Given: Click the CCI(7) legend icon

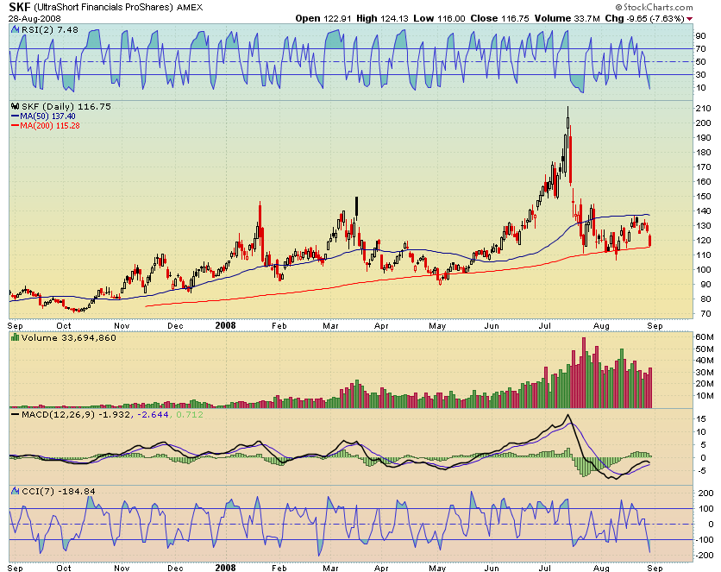Looking at the screenshot, I should point(16,491).
